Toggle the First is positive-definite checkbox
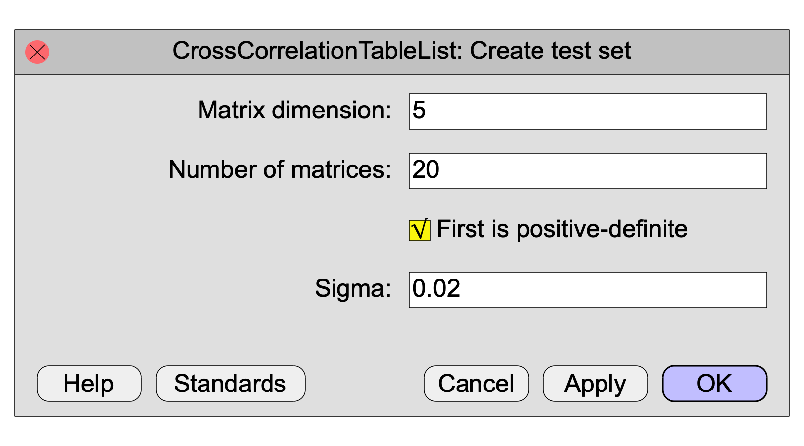Screen dimensions: 804x446 [x=420, y=230]
